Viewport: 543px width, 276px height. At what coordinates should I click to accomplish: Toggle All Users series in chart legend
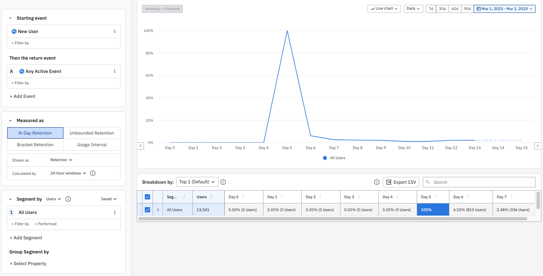pos(334,158)
